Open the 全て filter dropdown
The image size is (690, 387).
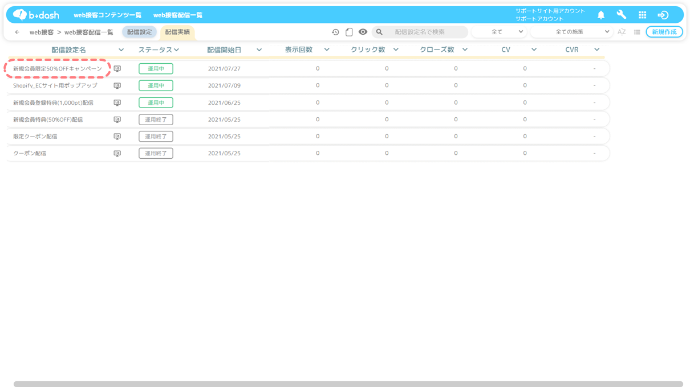coord(499,32)
